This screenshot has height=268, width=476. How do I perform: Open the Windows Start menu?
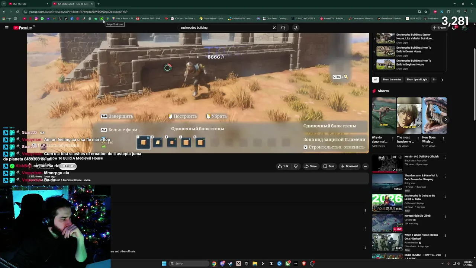164,264
